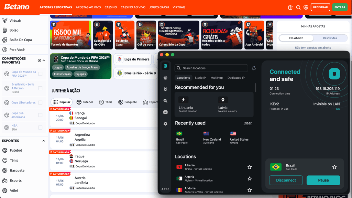Add favorite competition plus icon
The image size is (352, 198).
pos(39,60)
